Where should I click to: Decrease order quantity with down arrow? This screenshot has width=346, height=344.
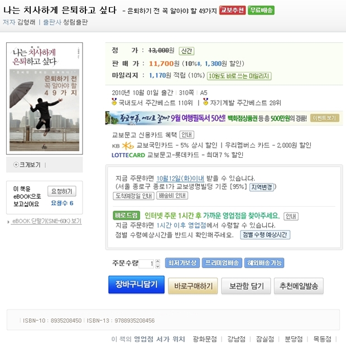tap(157, 266)
